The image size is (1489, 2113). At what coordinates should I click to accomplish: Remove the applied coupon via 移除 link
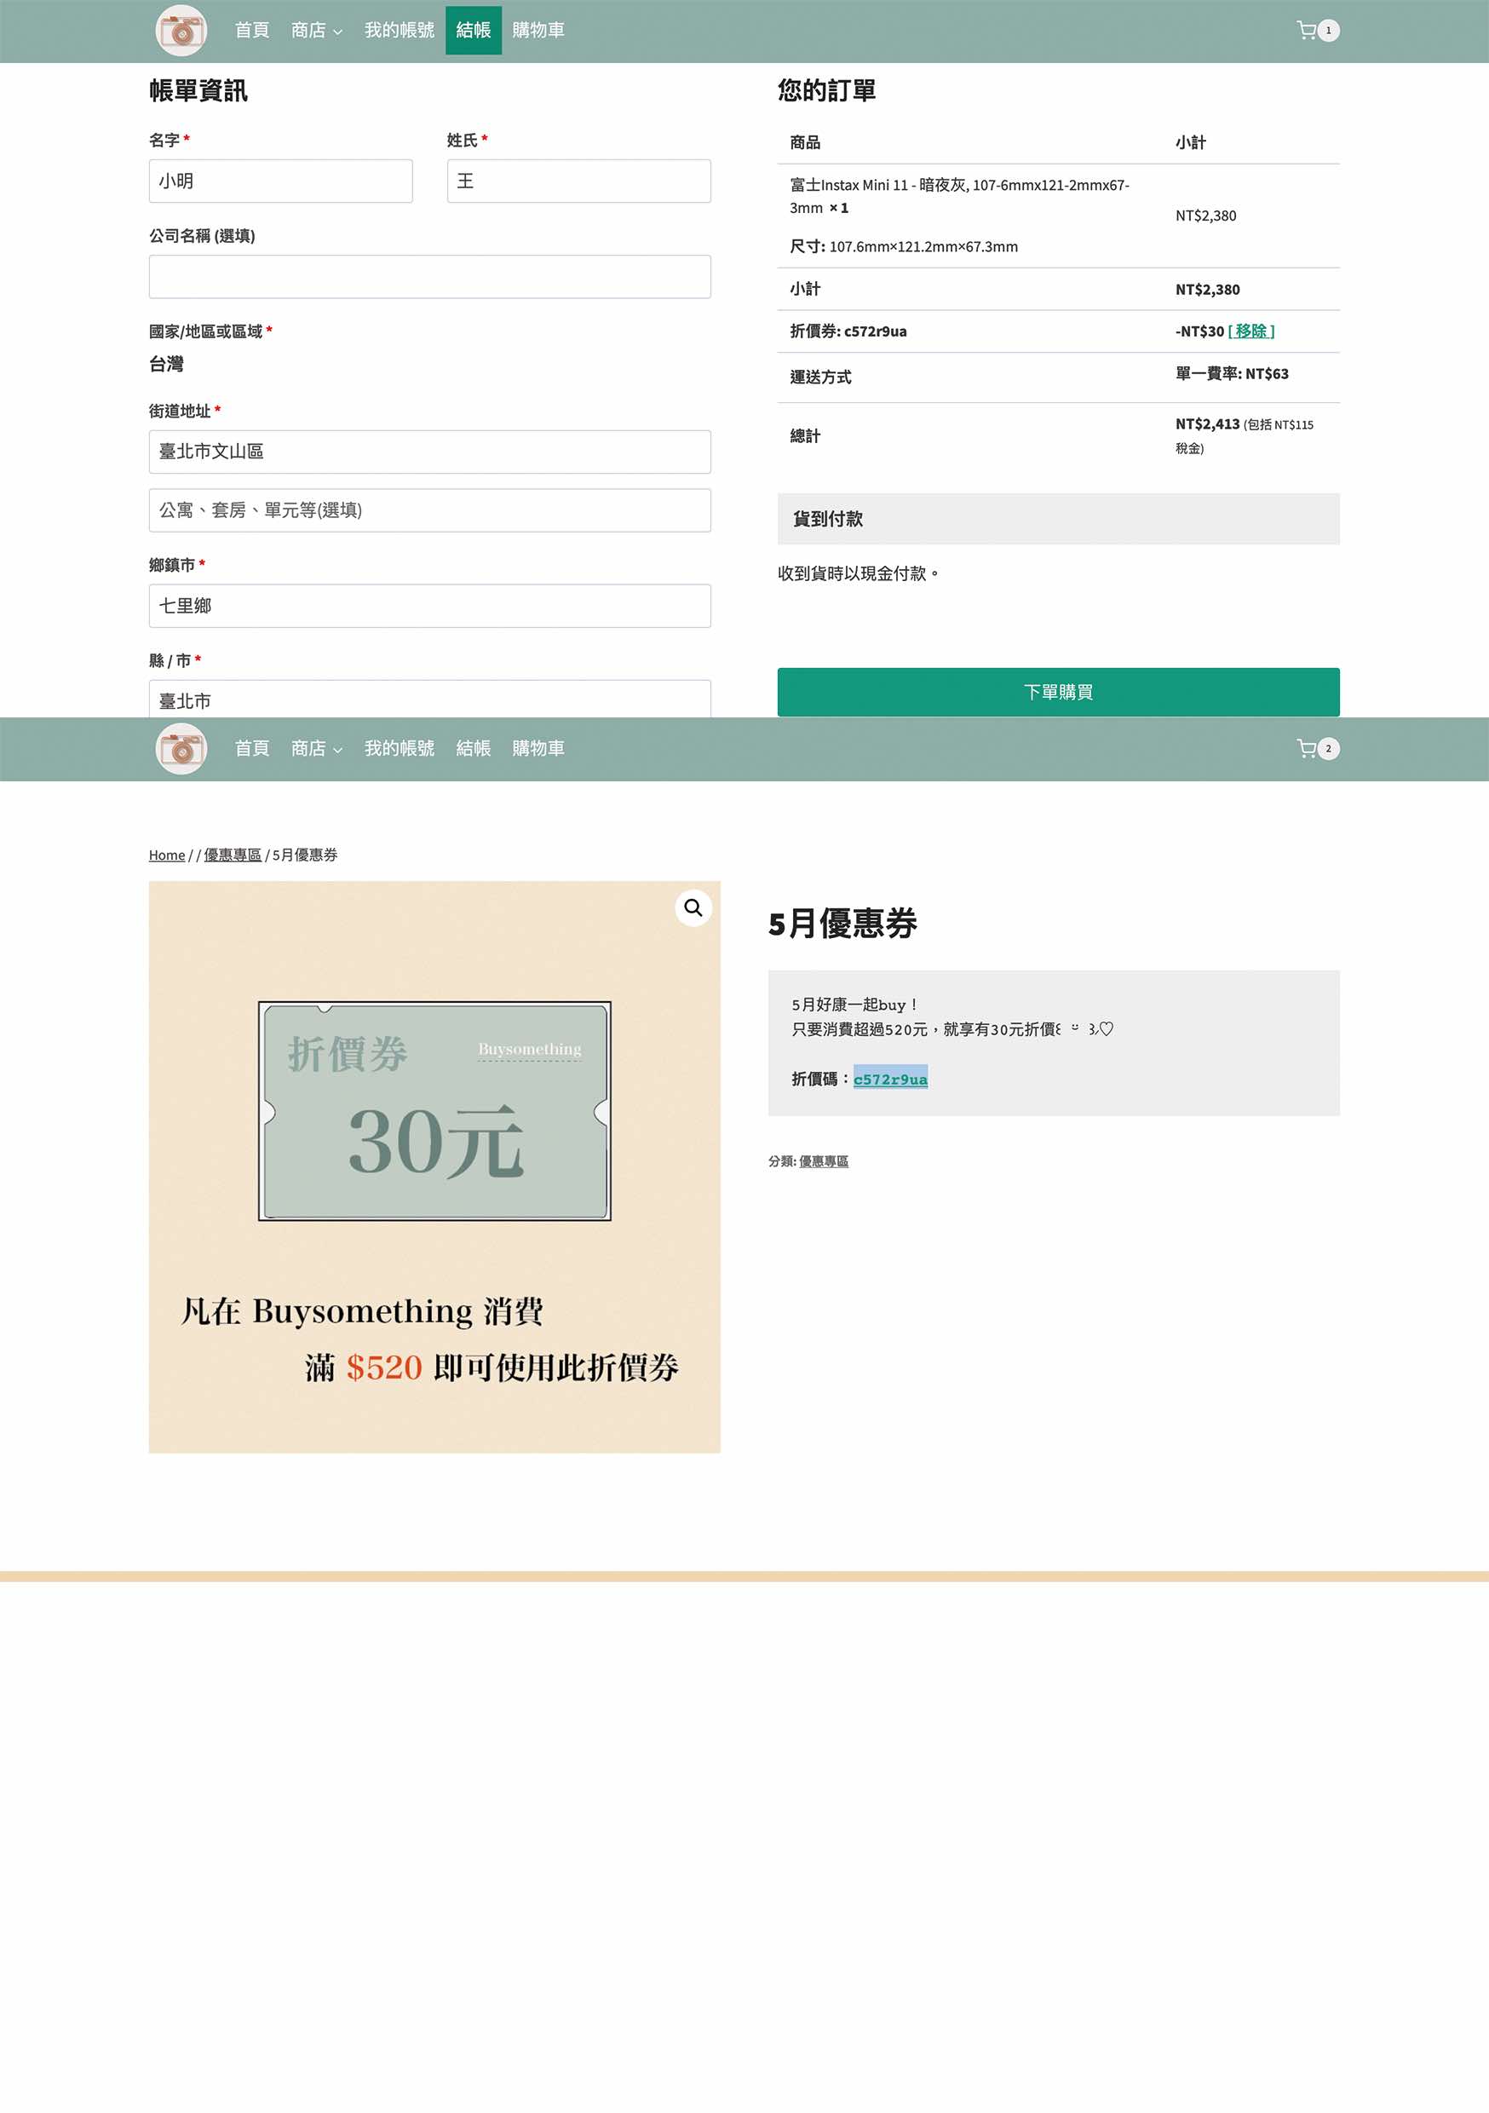pos(1250,331)
